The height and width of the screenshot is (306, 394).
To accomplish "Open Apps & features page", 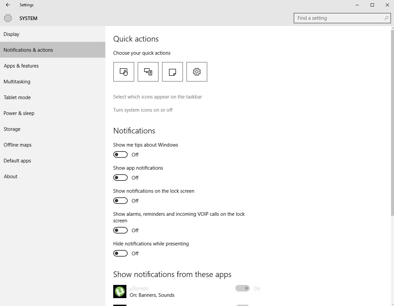I will pyautogui.click(x=53, y=66).
